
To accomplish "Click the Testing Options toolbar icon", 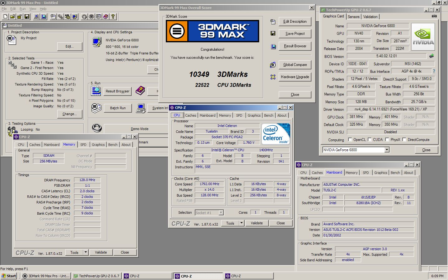I will [68, 16].
